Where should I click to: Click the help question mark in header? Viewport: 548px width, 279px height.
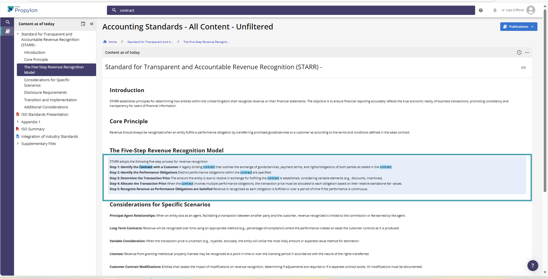pos(481,10)
